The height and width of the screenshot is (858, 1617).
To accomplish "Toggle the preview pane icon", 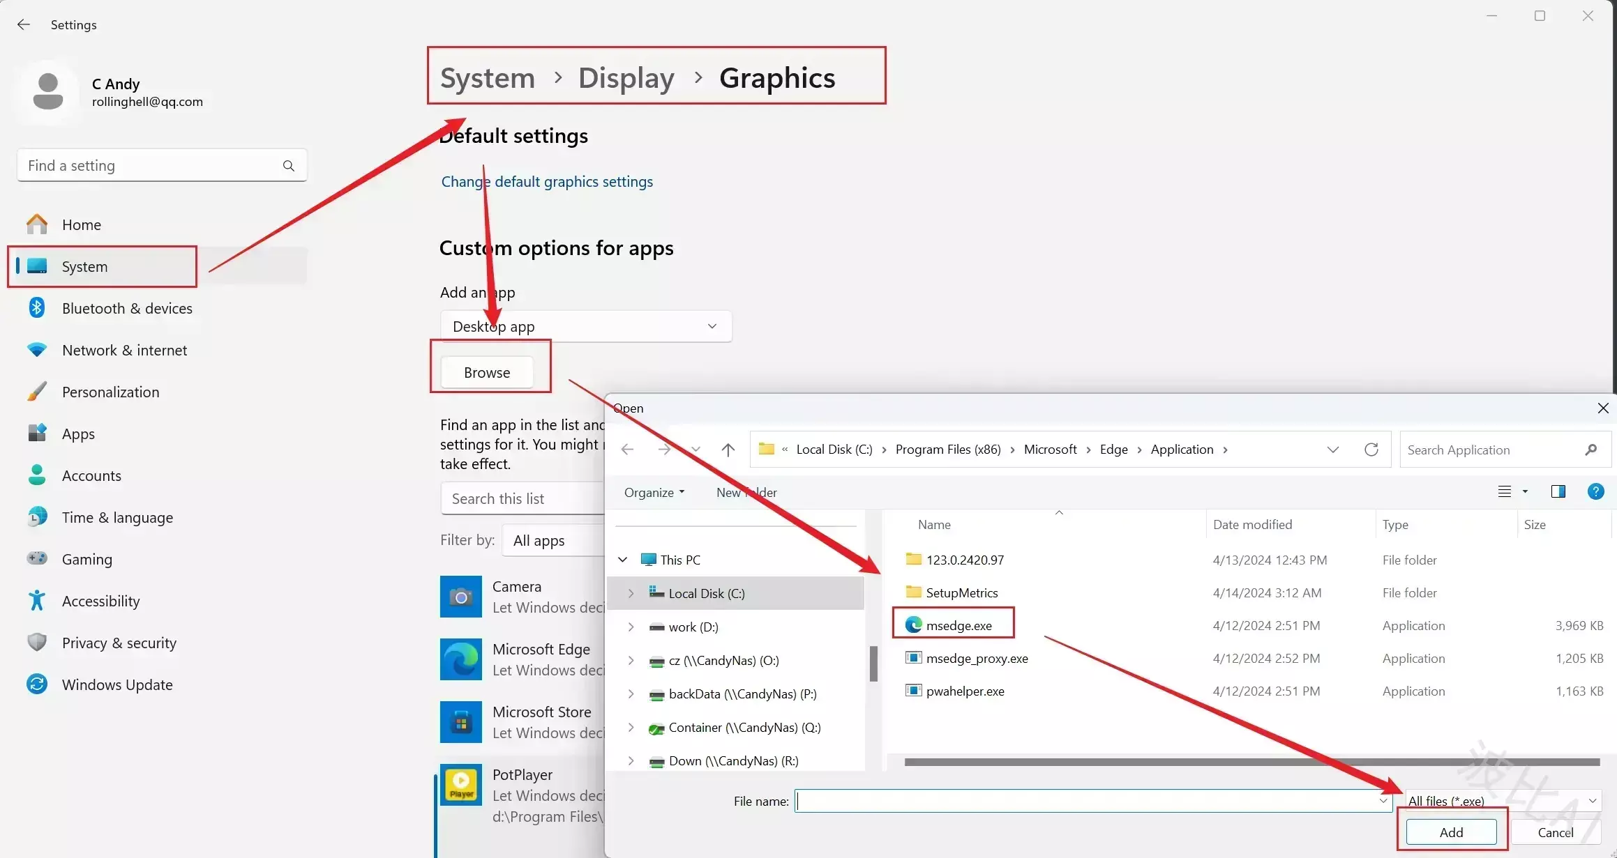I will click(1558, 491).
